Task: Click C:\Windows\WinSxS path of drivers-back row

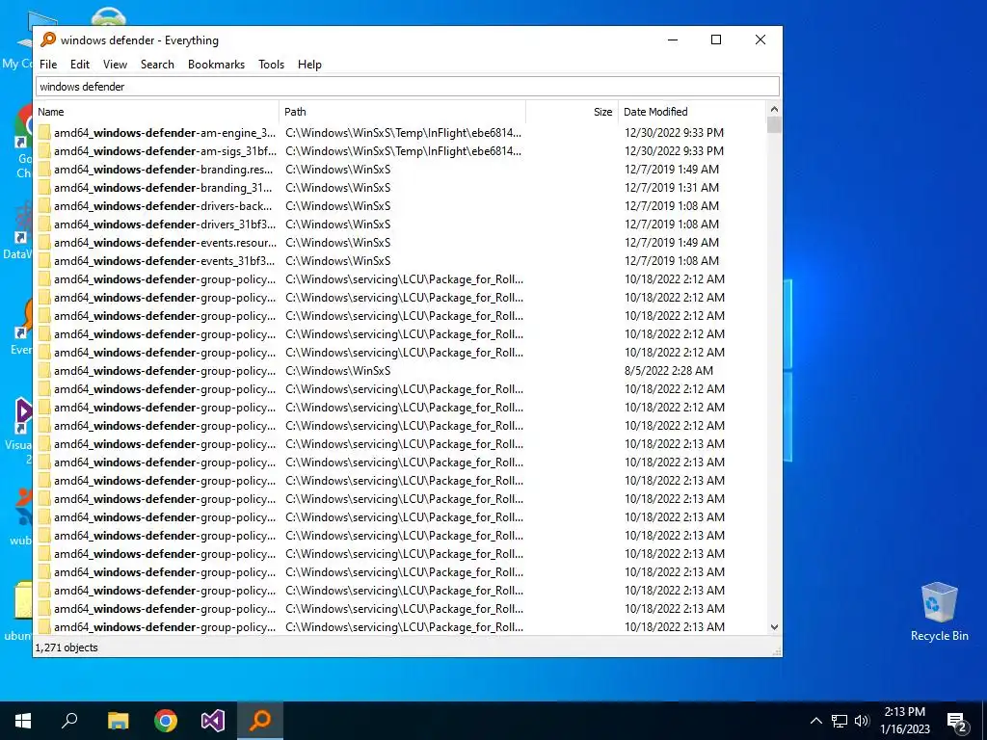Action: 338,206
